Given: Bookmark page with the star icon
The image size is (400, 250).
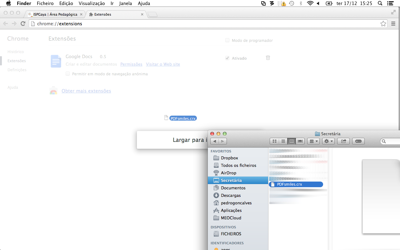Looking at the screenshot, I should [383, 24].
